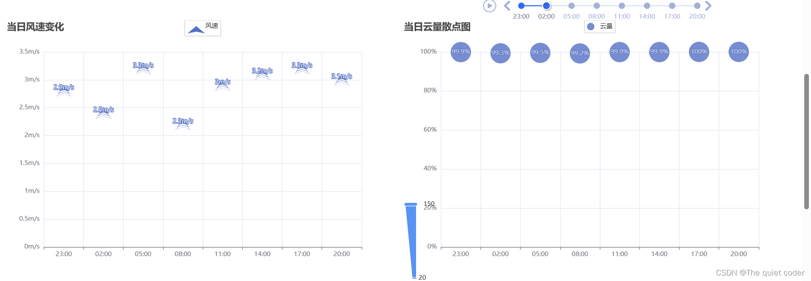Image resolution: width=811 pixels, height=281 pixels.
Task: Click the 3.5m/s y-axis label
Action: (x=29, y=51)
